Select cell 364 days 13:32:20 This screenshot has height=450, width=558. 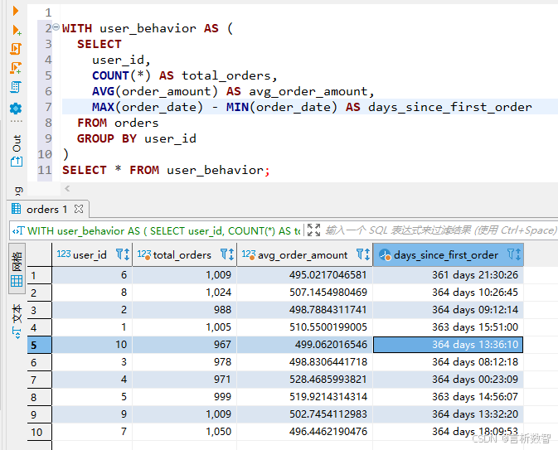[x=448, y=414]
